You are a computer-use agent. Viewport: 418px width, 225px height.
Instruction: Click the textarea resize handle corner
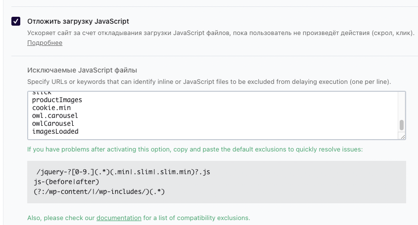(403, 137)
